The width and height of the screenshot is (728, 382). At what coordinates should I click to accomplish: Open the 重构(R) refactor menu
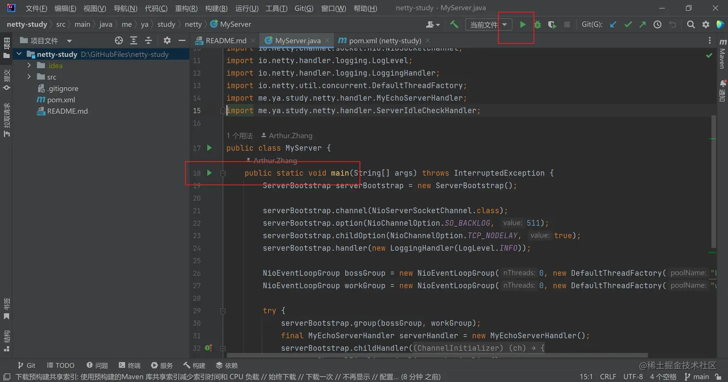186,8
